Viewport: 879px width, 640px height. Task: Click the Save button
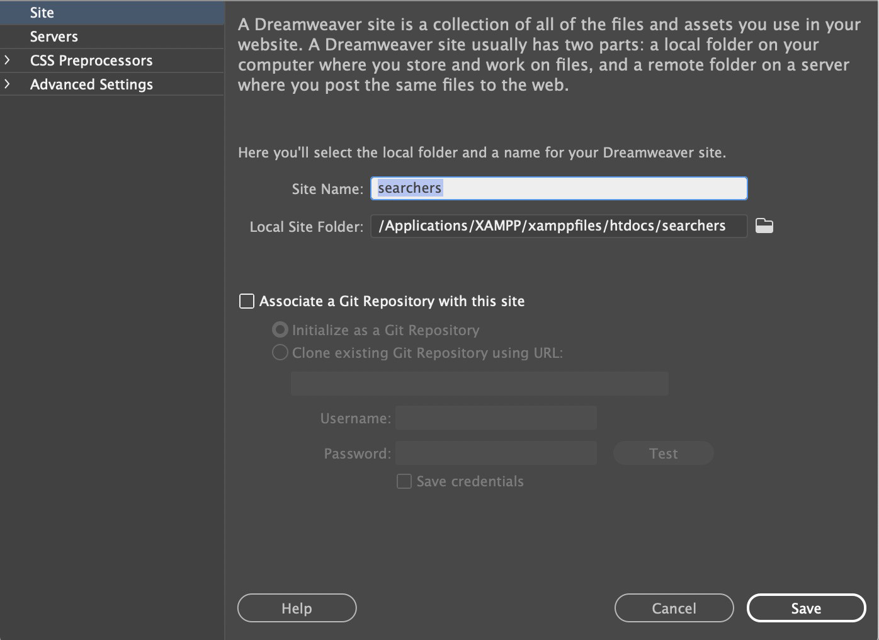[806, 608]
